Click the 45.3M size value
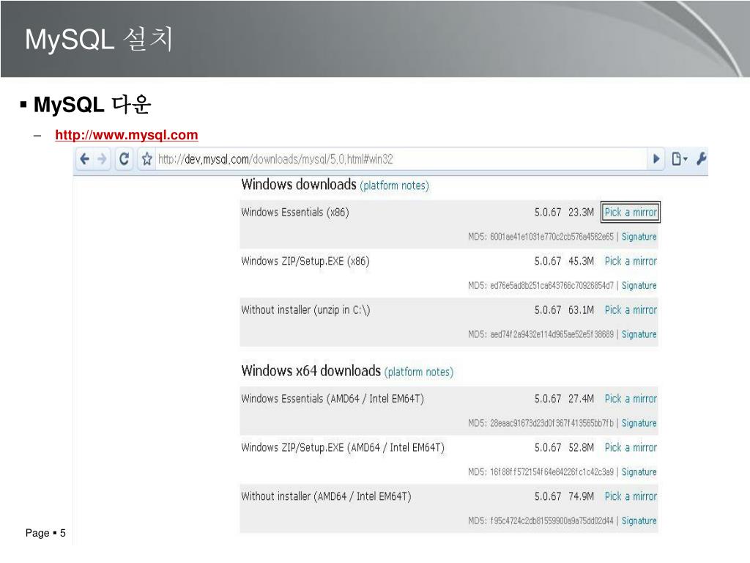Viewport: 750px width, 563px height. (581, 262)
